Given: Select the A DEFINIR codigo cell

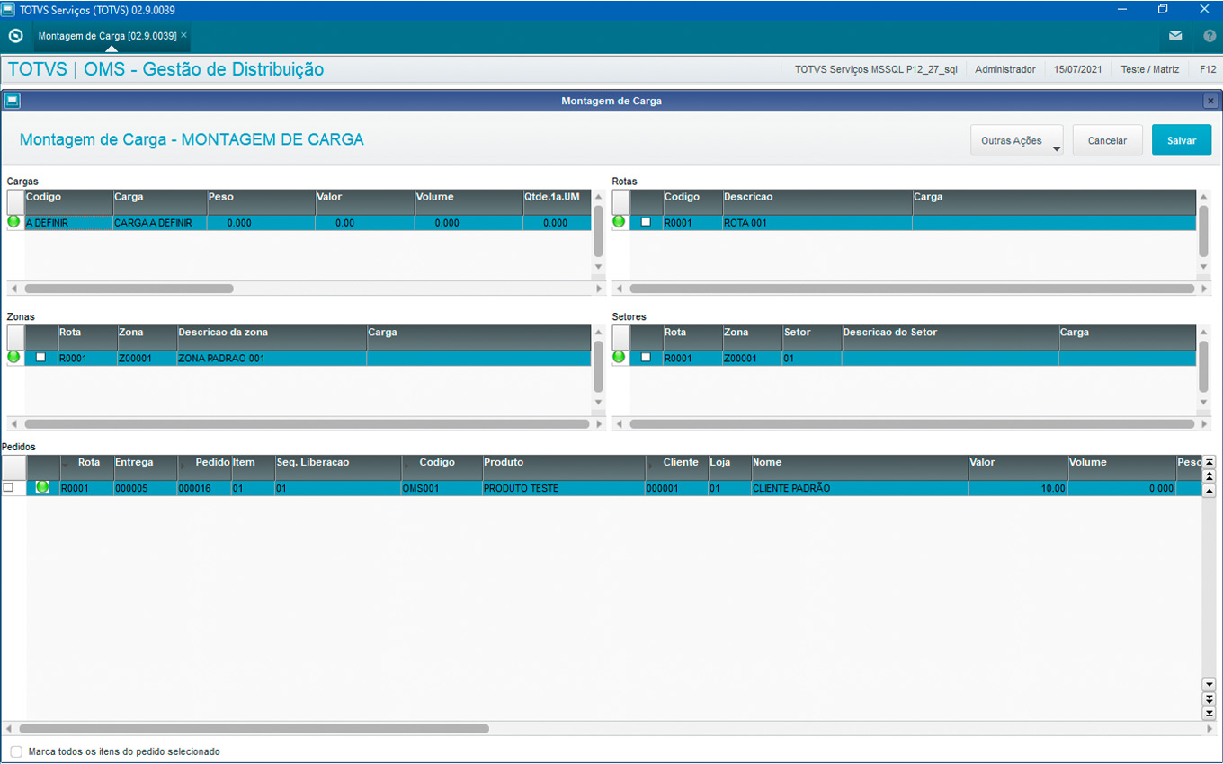Looking at the screenshot, I should tap(69, 223).
